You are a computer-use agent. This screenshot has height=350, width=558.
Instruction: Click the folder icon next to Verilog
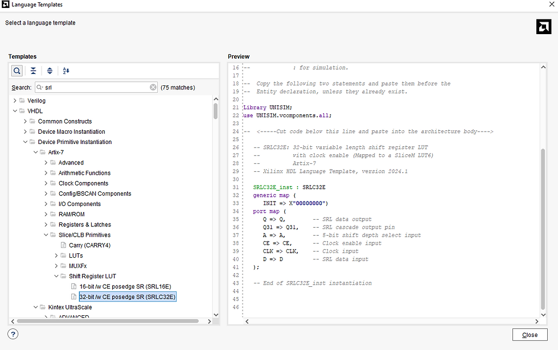click(x=22, y=100)
